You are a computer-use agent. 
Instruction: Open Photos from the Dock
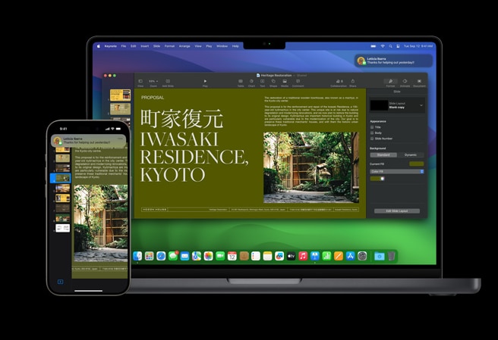(208, 256)
